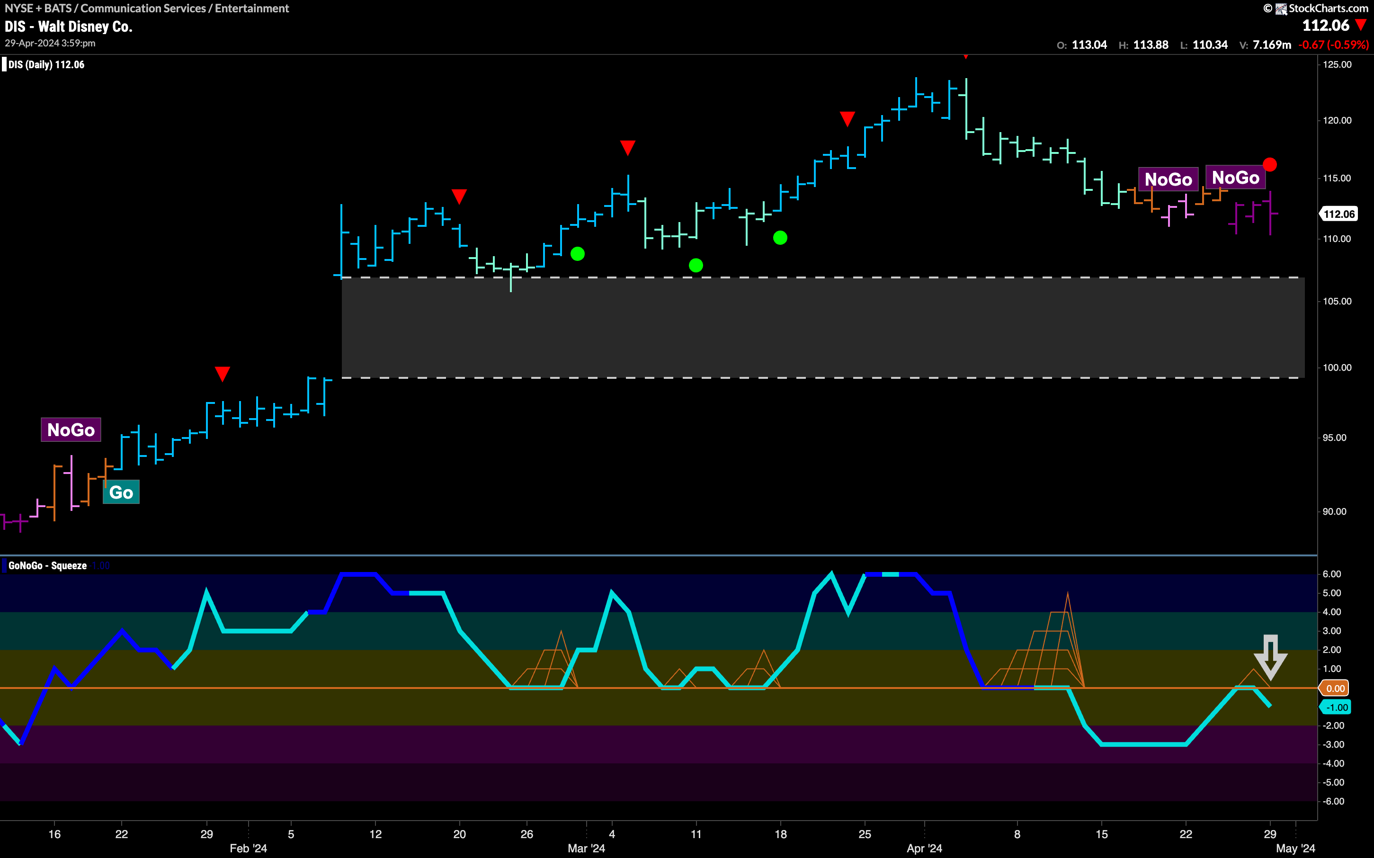Click the DIS (Daily) 112.06 legend text
The height and width of the screenshot is (858, 1374).
pyautogui.click(x=46, y=65)
